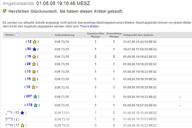192x128 pixels.
Task: Click the blue star next to 50
Action: [x=34, y=49]
